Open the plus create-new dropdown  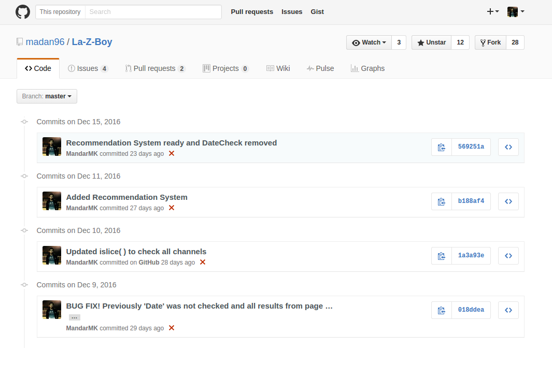[x=492, y=12]
